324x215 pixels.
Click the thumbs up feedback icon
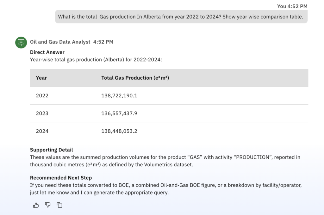pyautogui.click(x=36, y=205)
